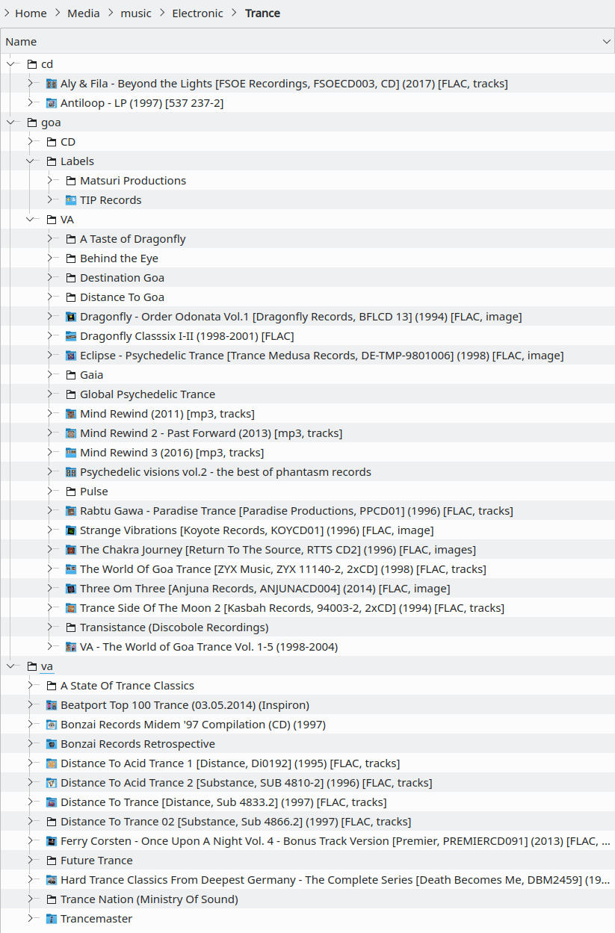Select the Behind the Eye folder
This screenshot has width=615, height=933.
(120, 258)
